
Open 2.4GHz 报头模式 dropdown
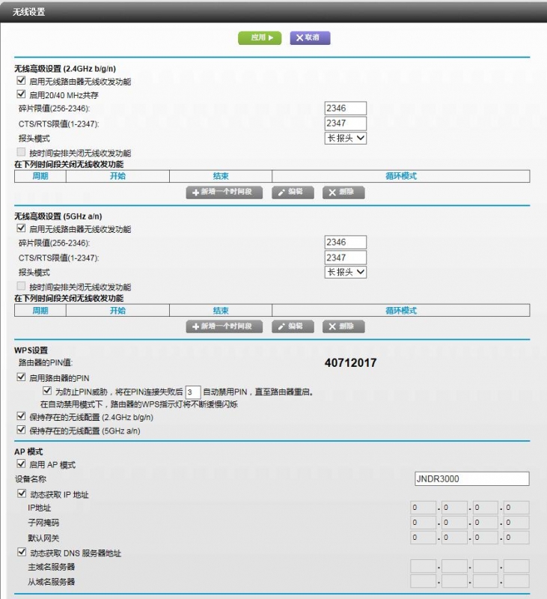[x=346, y=138]
